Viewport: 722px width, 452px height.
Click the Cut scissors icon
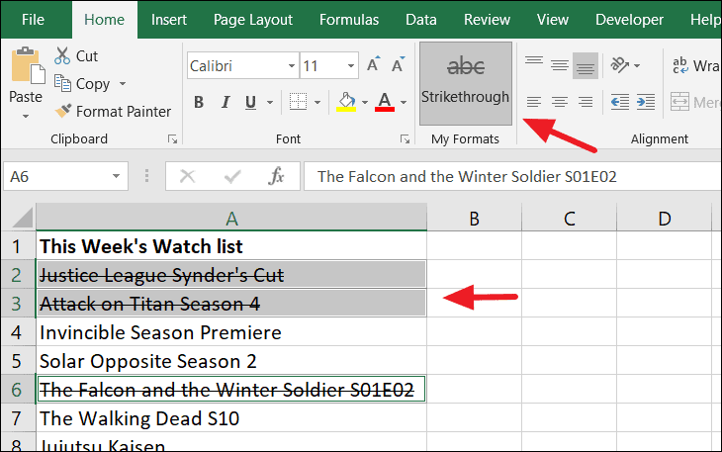[x=62, y=55]
